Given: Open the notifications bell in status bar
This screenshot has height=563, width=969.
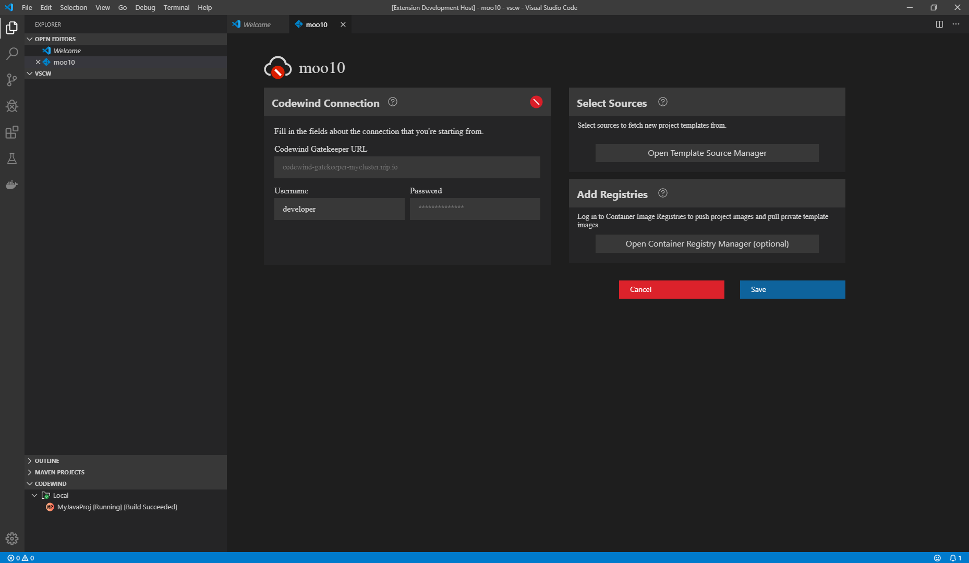Looking at the screenshot, I should click(x=955, y=558).
